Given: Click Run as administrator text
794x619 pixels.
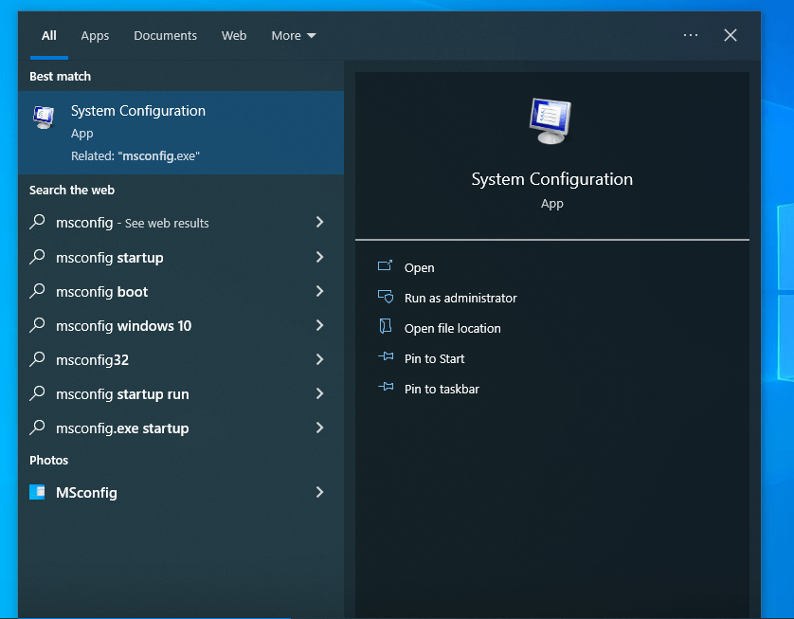Looking at the screenshot, I should [460, 298].
